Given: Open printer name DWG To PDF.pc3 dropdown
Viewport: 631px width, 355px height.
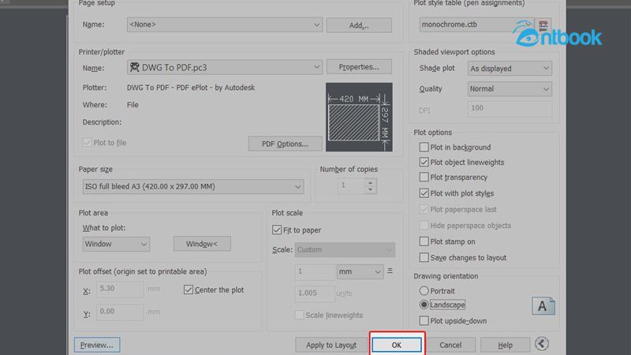Looking at the screenshot, I should pos(225,67).
